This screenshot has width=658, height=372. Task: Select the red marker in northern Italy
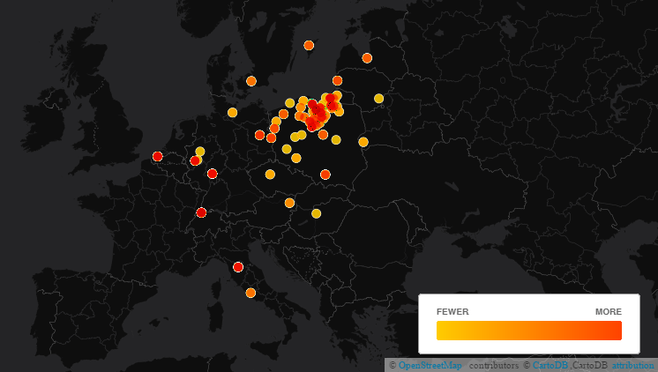tap(238, 267)
